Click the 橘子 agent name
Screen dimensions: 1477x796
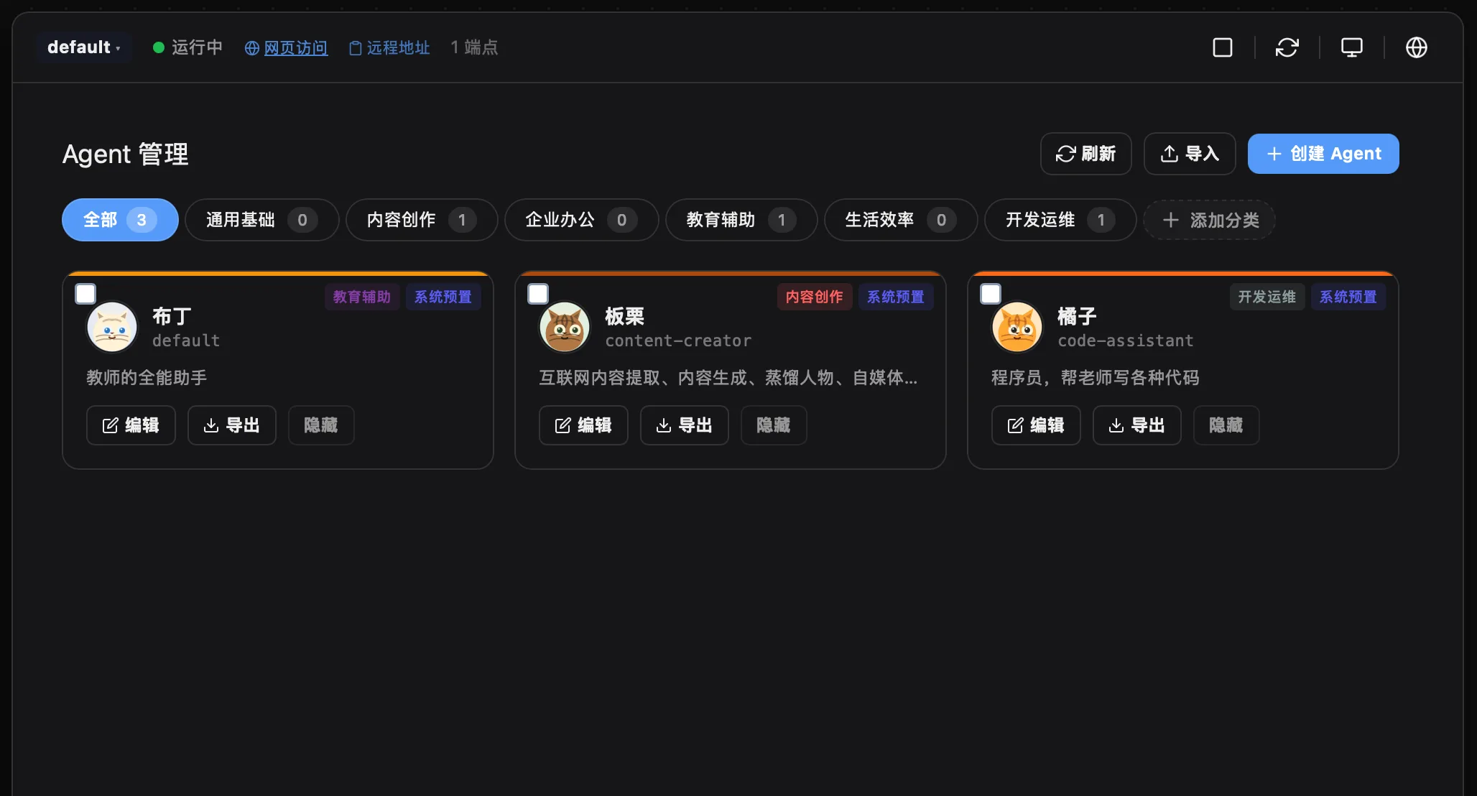click(1077, 316)
